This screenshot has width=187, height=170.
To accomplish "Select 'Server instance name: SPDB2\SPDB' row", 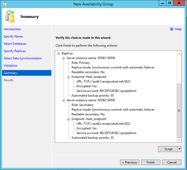I will coord(91,100).
